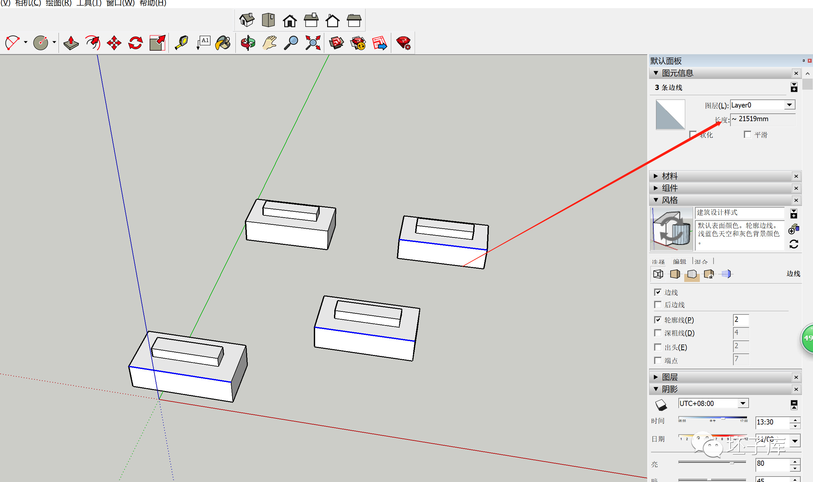Select the Arc drawing tool
The width and height of the screenshot is (813, 482).
click(12, 43)
